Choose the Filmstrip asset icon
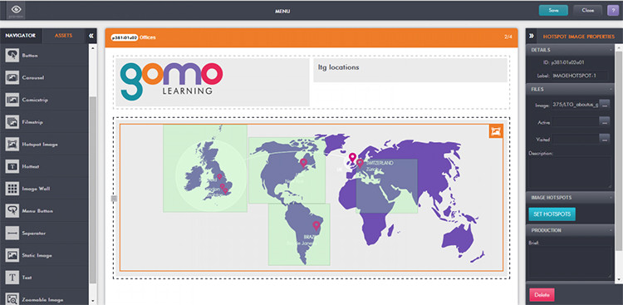623x305 pixels. pos(12,122)
